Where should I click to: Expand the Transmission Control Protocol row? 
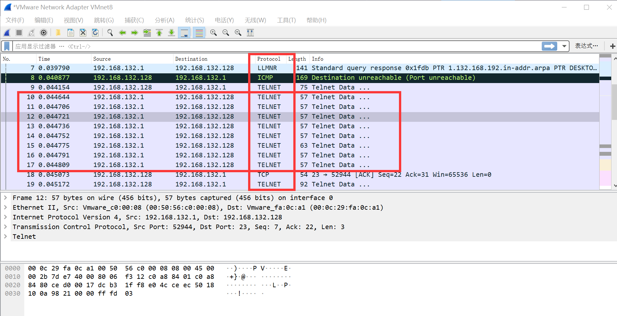pyautogui.click(x=6, y=227)
